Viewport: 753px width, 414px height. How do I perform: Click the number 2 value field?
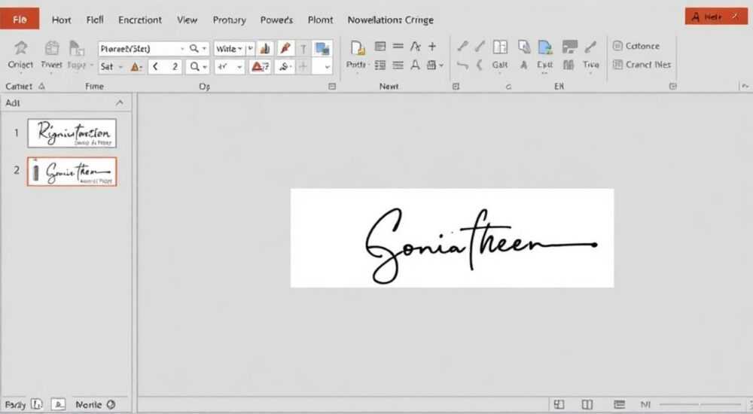click(175, 67)
